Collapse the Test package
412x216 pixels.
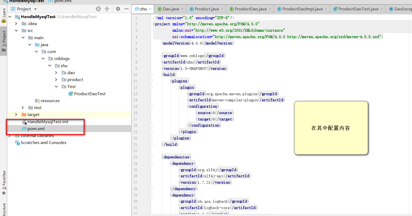56,86
